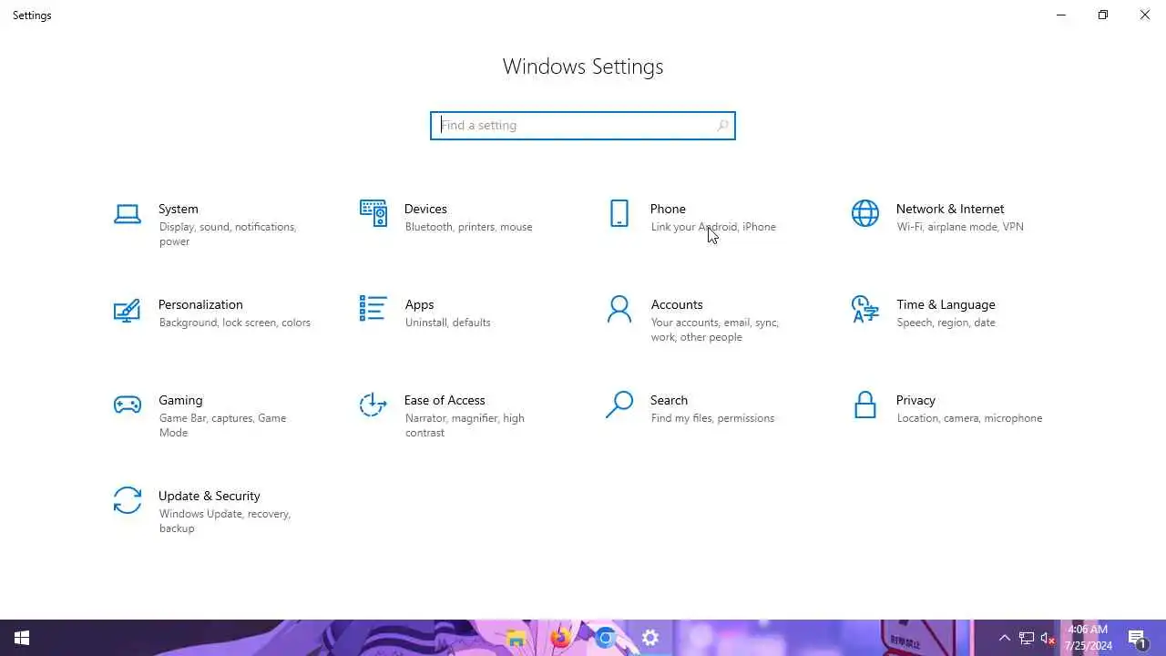The image size is (1166, 656).
Task: Open the Phone settings icon
Action: click(619, 213)
